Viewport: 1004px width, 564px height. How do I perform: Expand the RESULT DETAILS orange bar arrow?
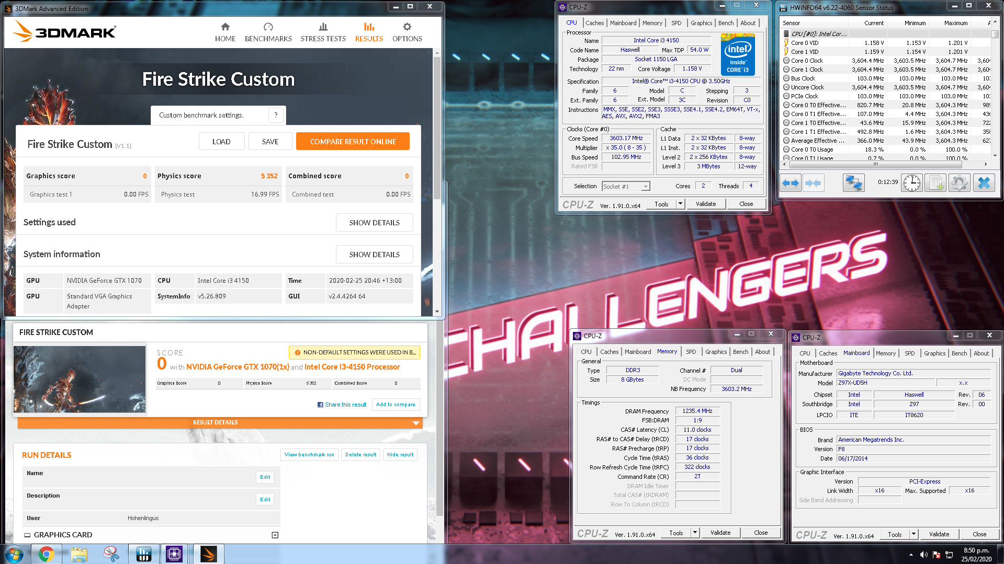click(x=416, y=422)
